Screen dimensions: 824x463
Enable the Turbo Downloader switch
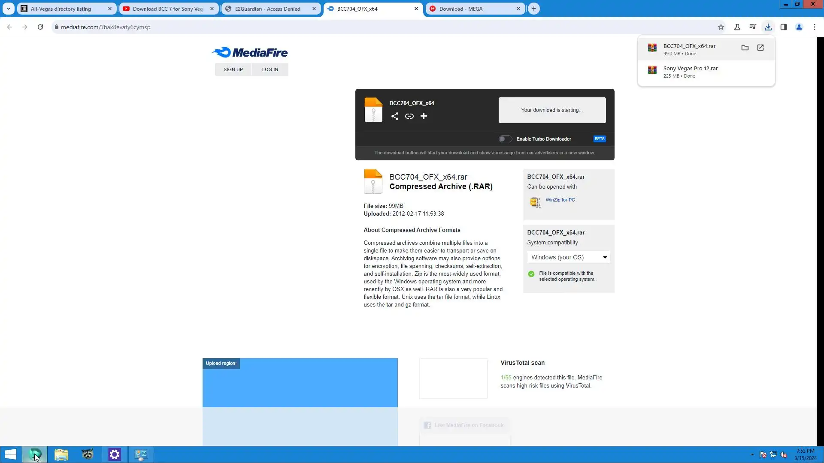[505, 139]
